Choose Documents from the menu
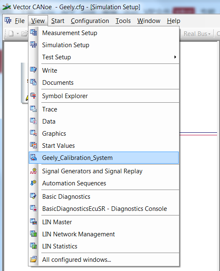Image resolution: width=220 pixels, height=271 pixels. [104, 82]
